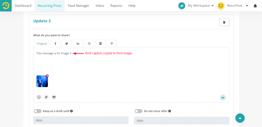The image size is (262, 127).
Task: Switch to the Facebook caption tab
Action: pyautogui.click(x=55, y=44)
